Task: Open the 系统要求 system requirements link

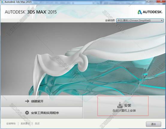Action: click(x=25, y=124)
